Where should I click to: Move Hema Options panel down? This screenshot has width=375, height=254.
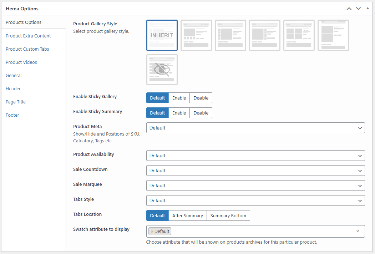tap(358, 9)
